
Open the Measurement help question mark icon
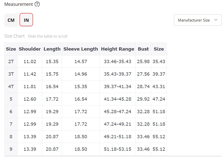[x=37, y=4]
